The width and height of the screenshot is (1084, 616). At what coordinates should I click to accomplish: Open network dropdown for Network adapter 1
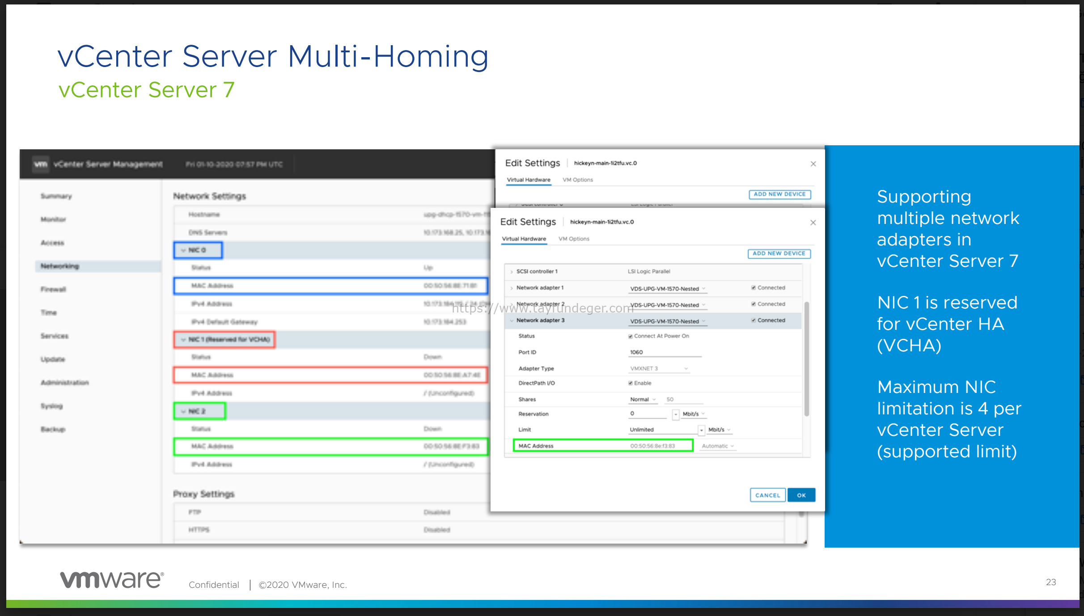668,289
